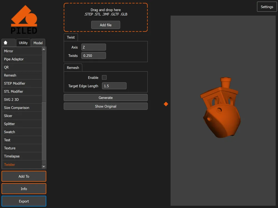This screenshot has width=278, height=208.
Task: Select Timelapse tool
Action: 22,156
